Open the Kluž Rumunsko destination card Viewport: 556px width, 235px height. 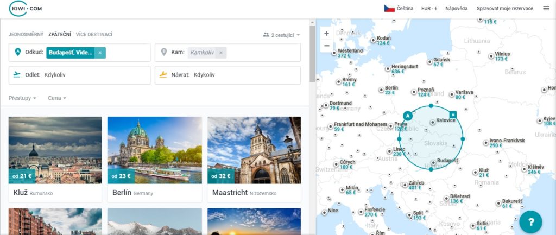(55, 159)
